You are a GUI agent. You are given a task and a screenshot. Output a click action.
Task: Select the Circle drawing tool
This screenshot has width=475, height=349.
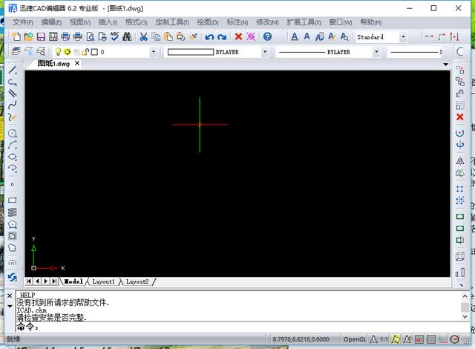pyautogui.click(x=12, y=133)
